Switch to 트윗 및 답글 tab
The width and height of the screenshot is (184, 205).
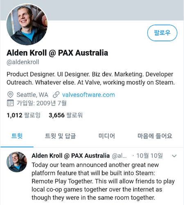tap(60, 136)
